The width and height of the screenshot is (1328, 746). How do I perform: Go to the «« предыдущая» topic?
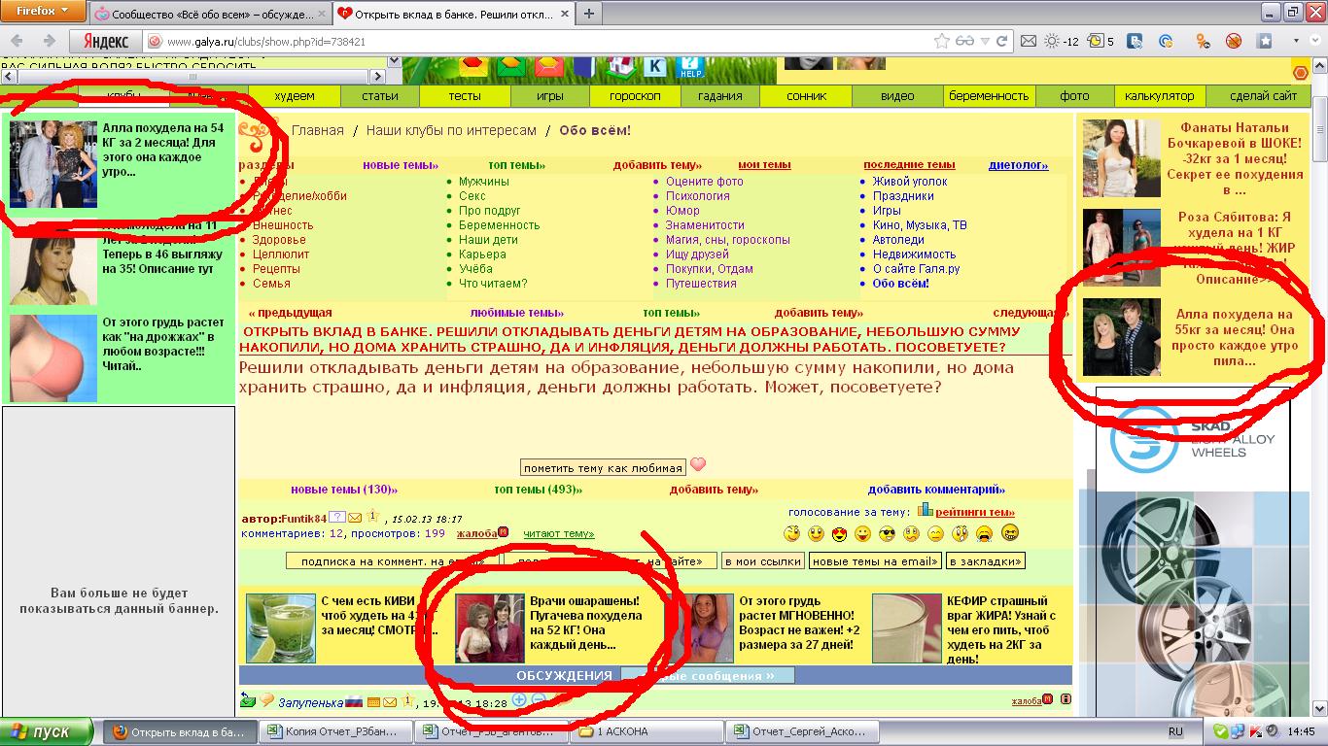pyautogui.click(x=291, y=313)
